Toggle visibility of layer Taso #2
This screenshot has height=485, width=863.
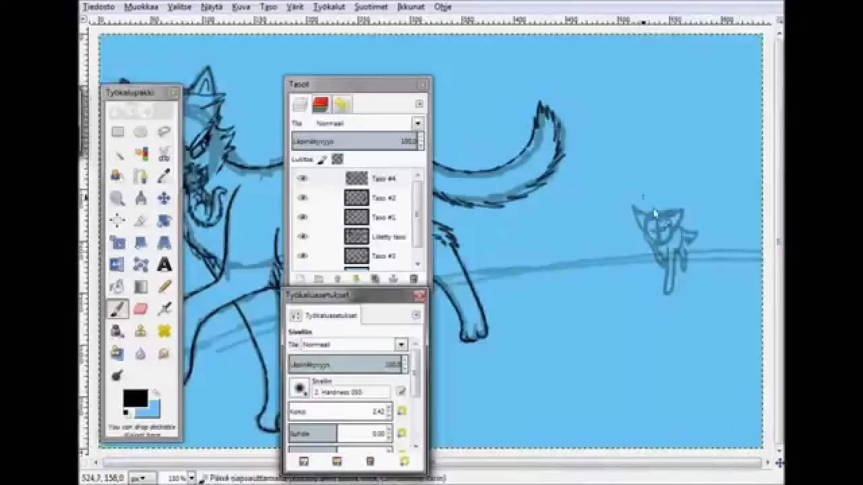point(303,198)
